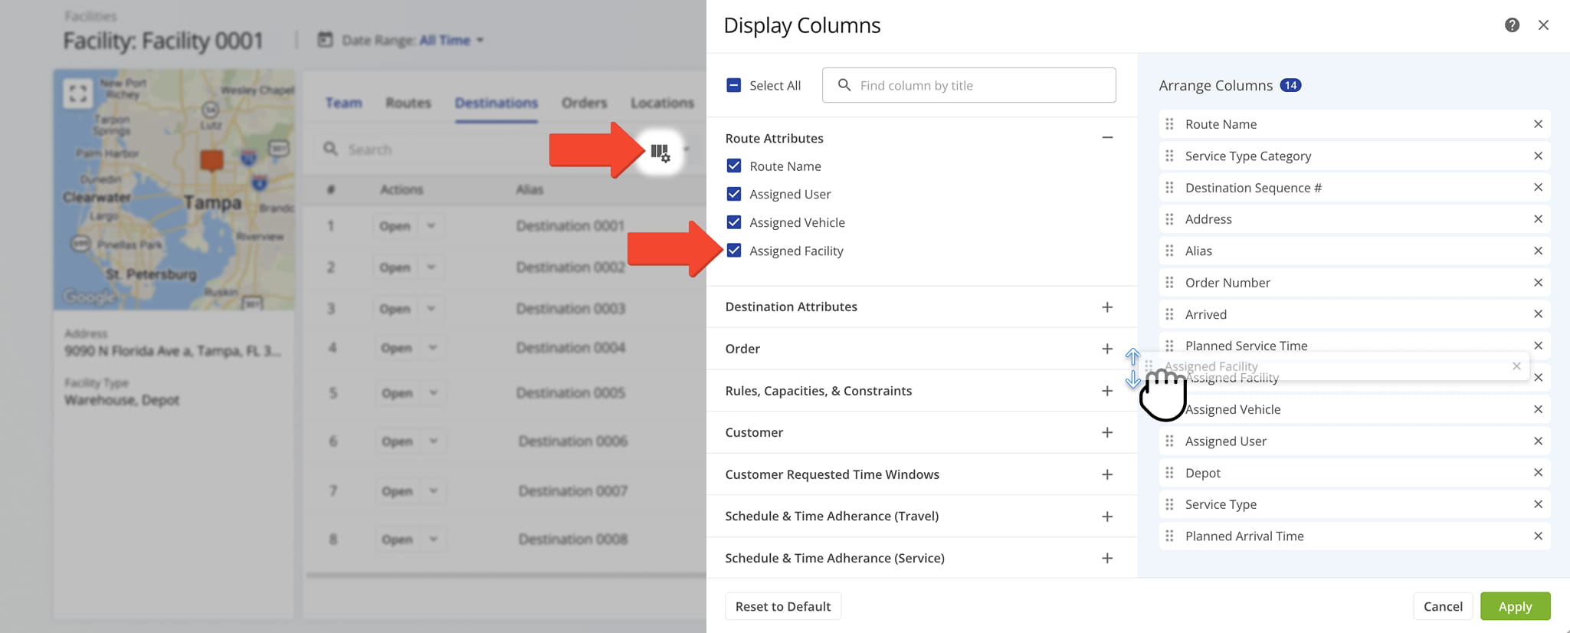Click the Apply button
This screenshot has height=633, width=1570.
(x=1514, y=606)
